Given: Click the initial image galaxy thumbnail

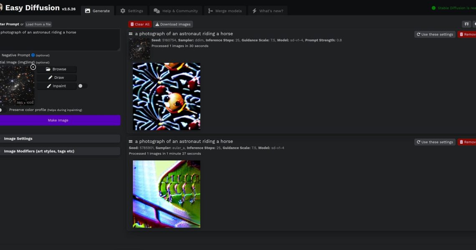Looking at the screenshot, I should tap(17, 85).
